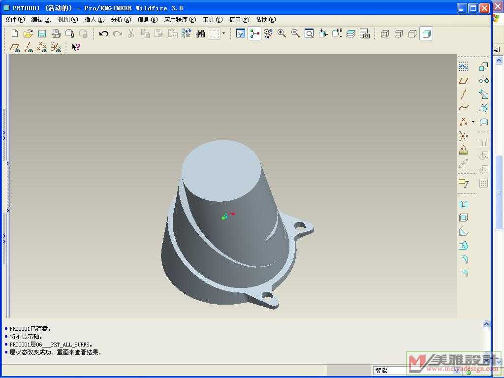504x378 pixels.
Task: Open the 视图(V) menu
Action: (68, 20)
